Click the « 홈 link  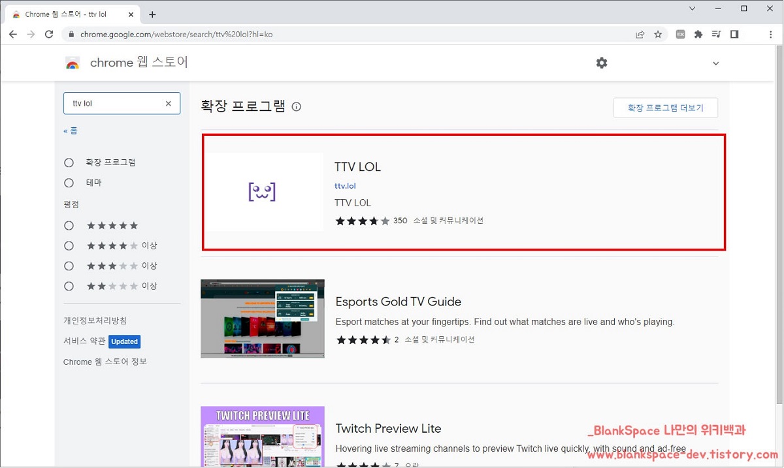point(71,131)
